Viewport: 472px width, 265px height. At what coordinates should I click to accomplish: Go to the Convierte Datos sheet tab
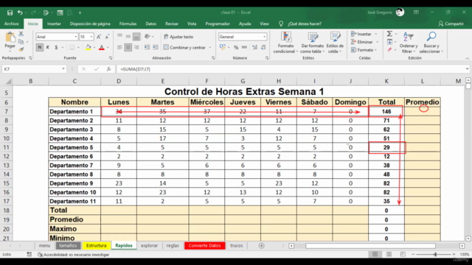coord(205,246)
